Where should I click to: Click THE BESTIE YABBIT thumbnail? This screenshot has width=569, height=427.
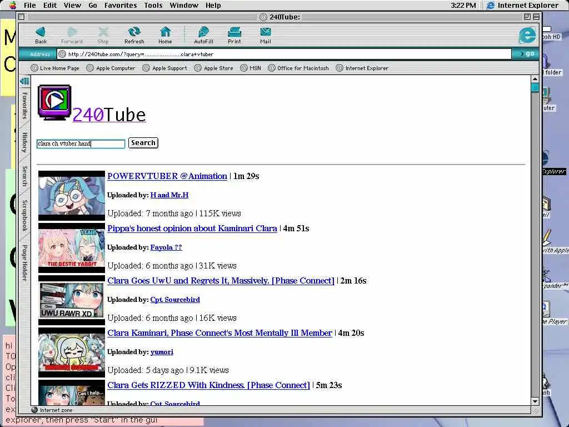pos(72,248)
